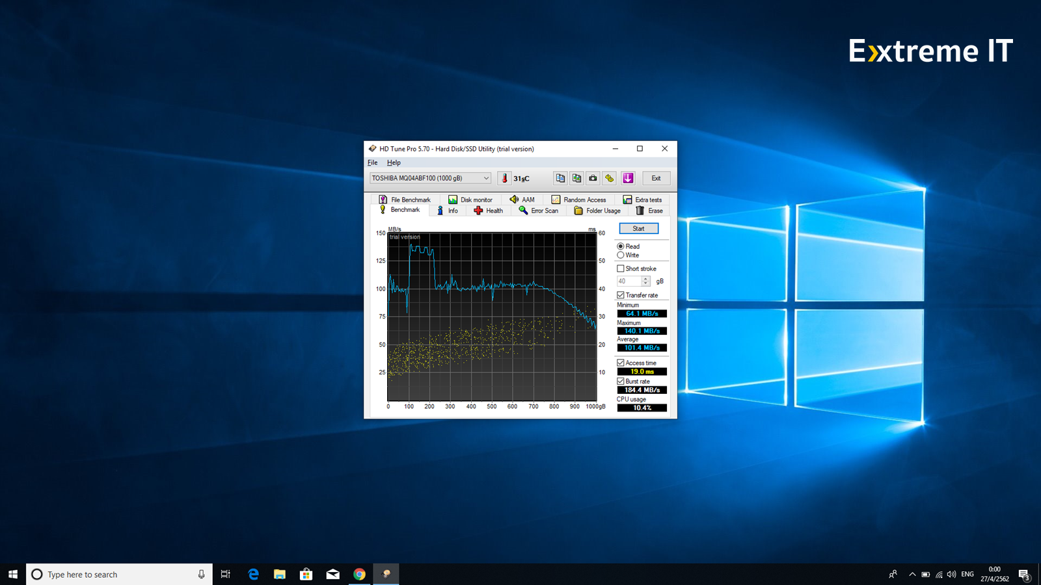Click the ENG language indicator
The height and width of the screenshot is (585, 1041).
pyautogui.click(x=967, y=574)
